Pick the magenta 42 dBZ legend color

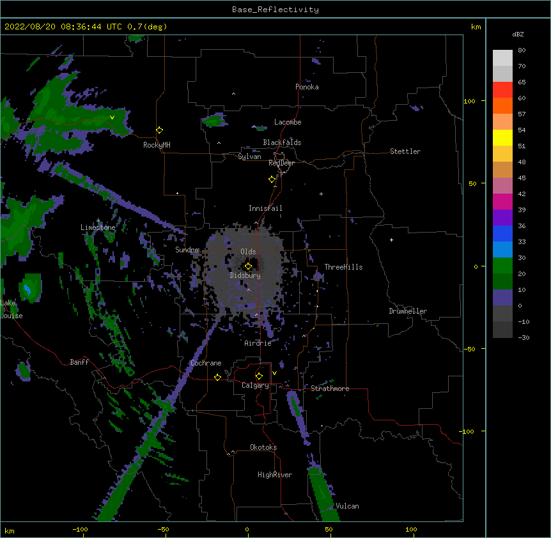[x=502, y=201]
